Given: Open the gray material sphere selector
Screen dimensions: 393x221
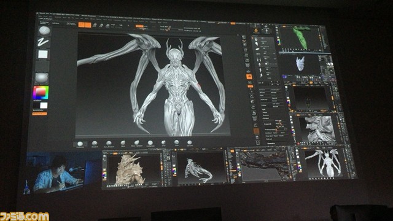Looking at the screenshot, I should pyautogui.click(x=41, y=79).
